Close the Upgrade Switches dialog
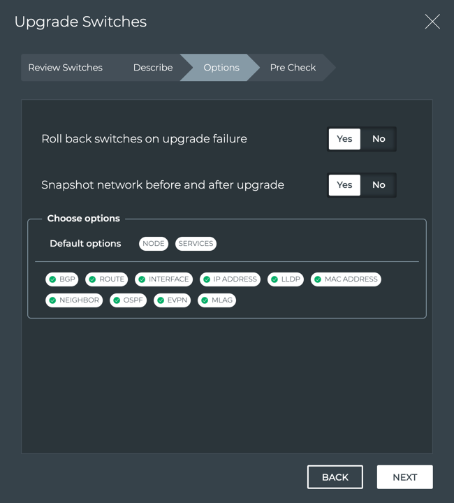Image resolution: width=454 pixels, height=503 pixels. 432,22
